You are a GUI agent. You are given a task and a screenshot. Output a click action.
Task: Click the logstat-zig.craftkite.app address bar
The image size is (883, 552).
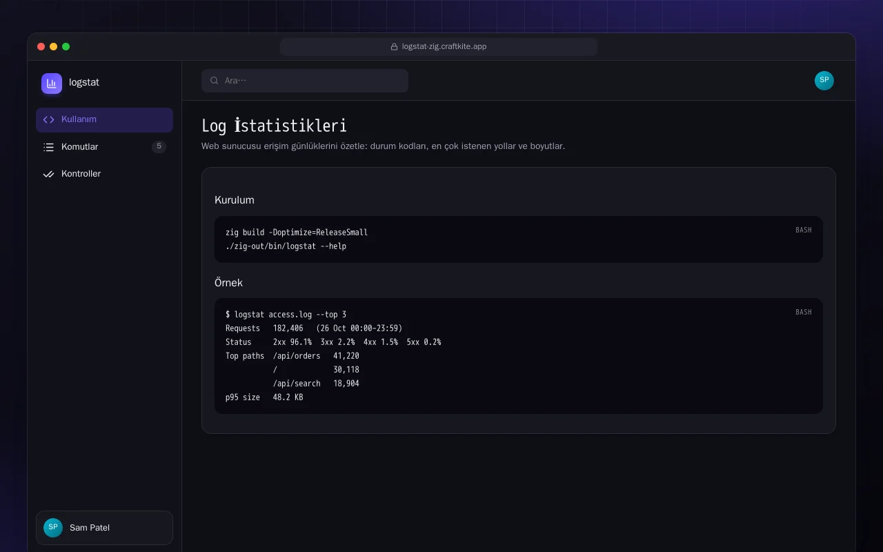[x=439, y=47]
